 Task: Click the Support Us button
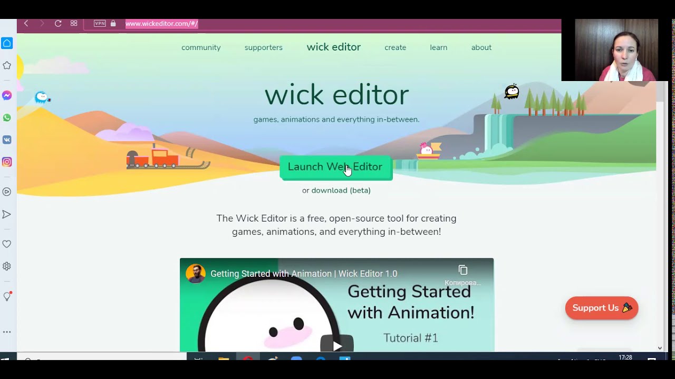click(602, 308)
